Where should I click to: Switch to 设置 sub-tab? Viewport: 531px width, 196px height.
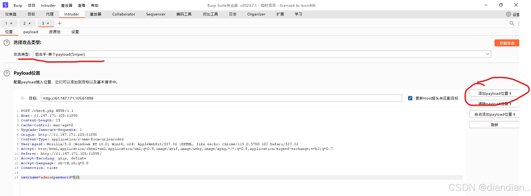tap(75, 32)
